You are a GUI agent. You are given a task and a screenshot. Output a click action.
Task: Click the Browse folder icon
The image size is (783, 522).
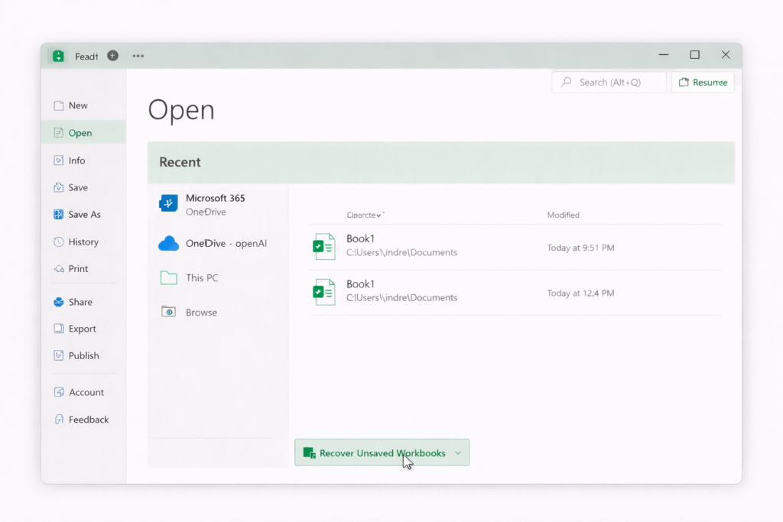point(168,311)
